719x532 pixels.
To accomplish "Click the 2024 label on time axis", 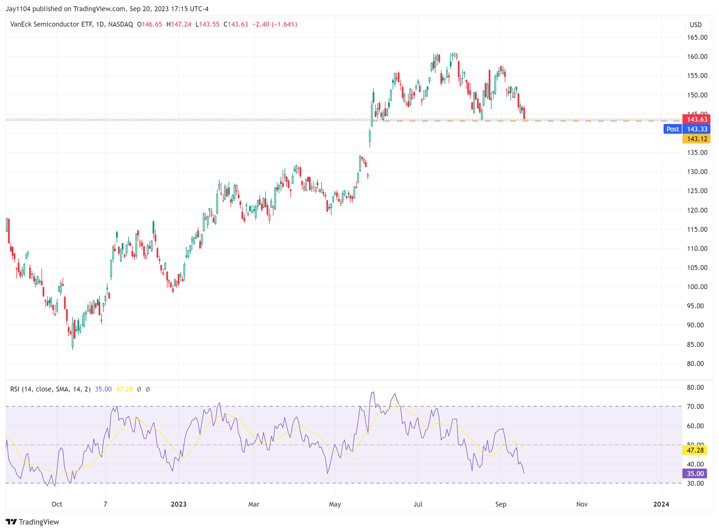I will (661, 504).
